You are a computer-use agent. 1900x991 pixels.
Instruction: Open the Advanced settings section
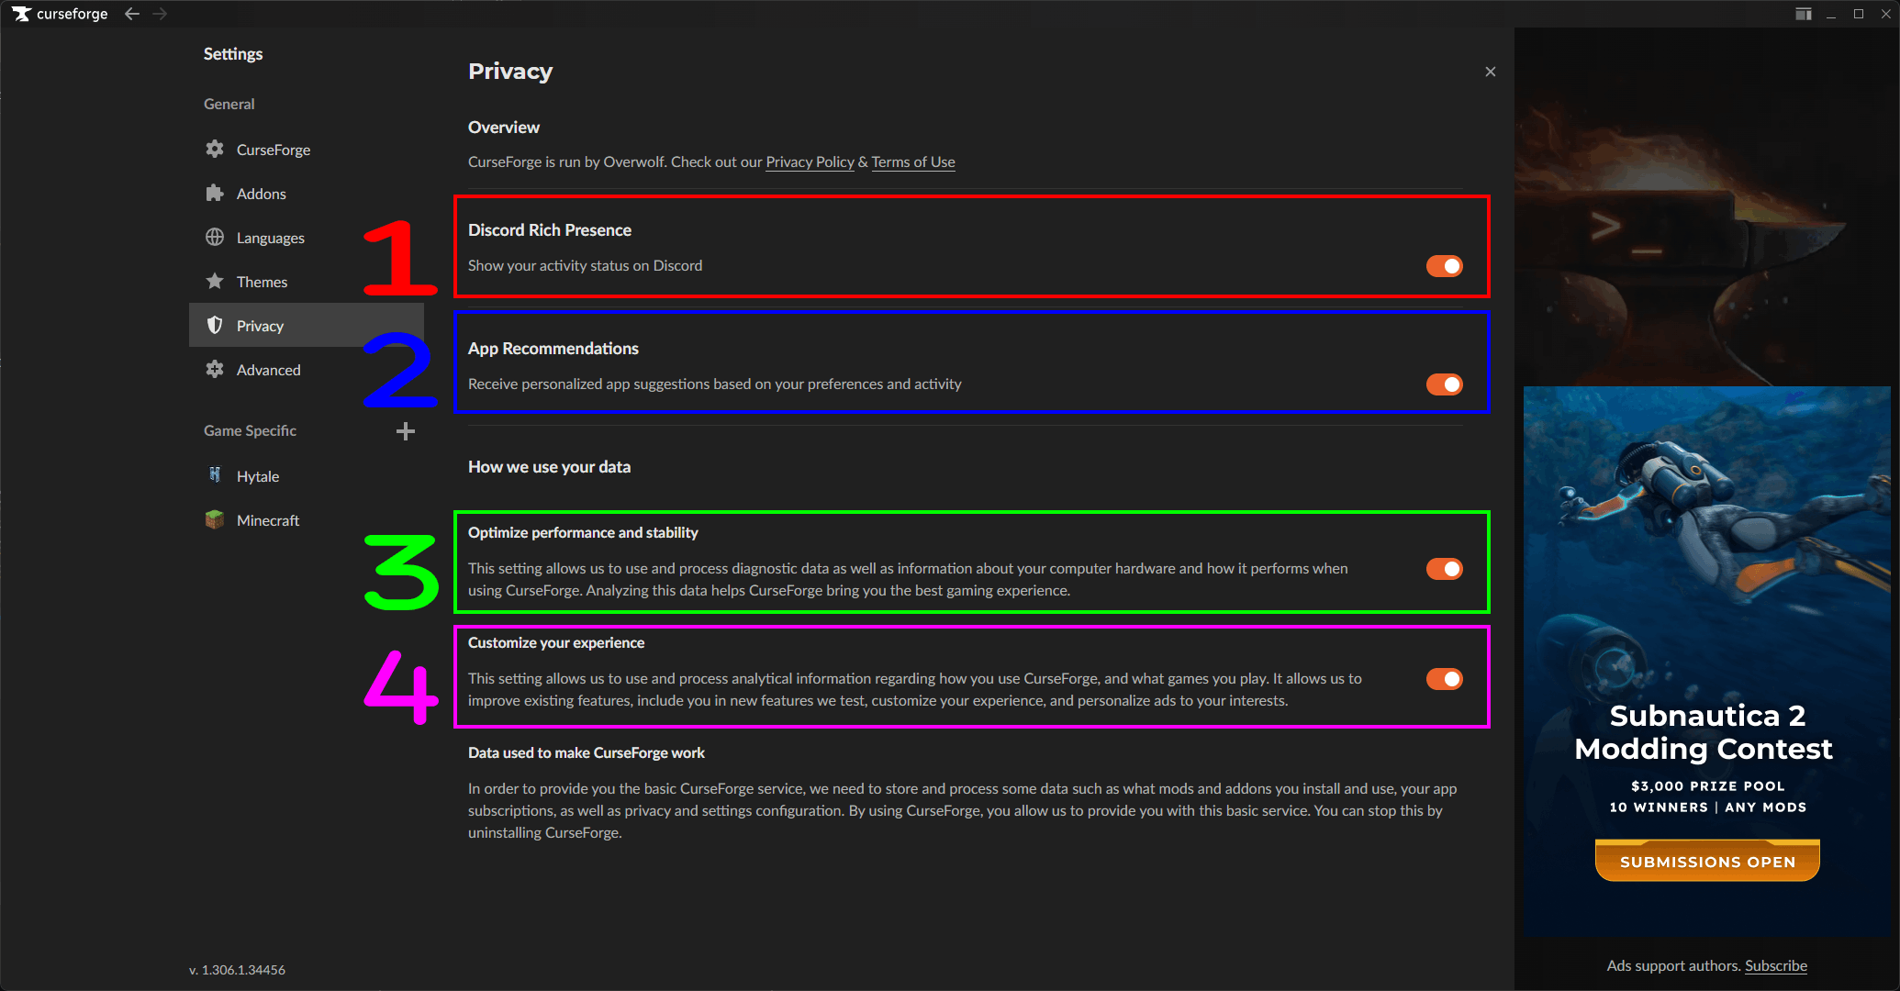point(307,369)
